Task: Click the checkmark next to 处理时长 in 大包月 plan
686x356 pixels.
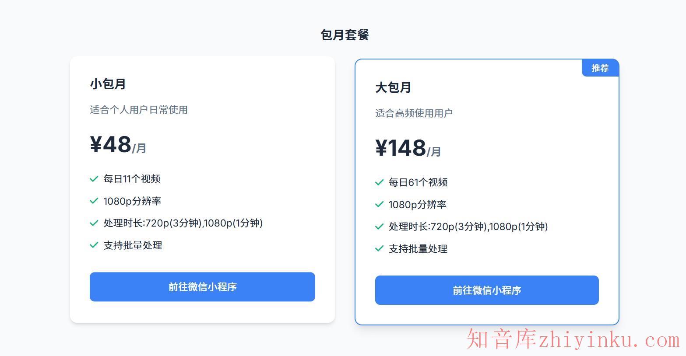Action: pos(379,227)
